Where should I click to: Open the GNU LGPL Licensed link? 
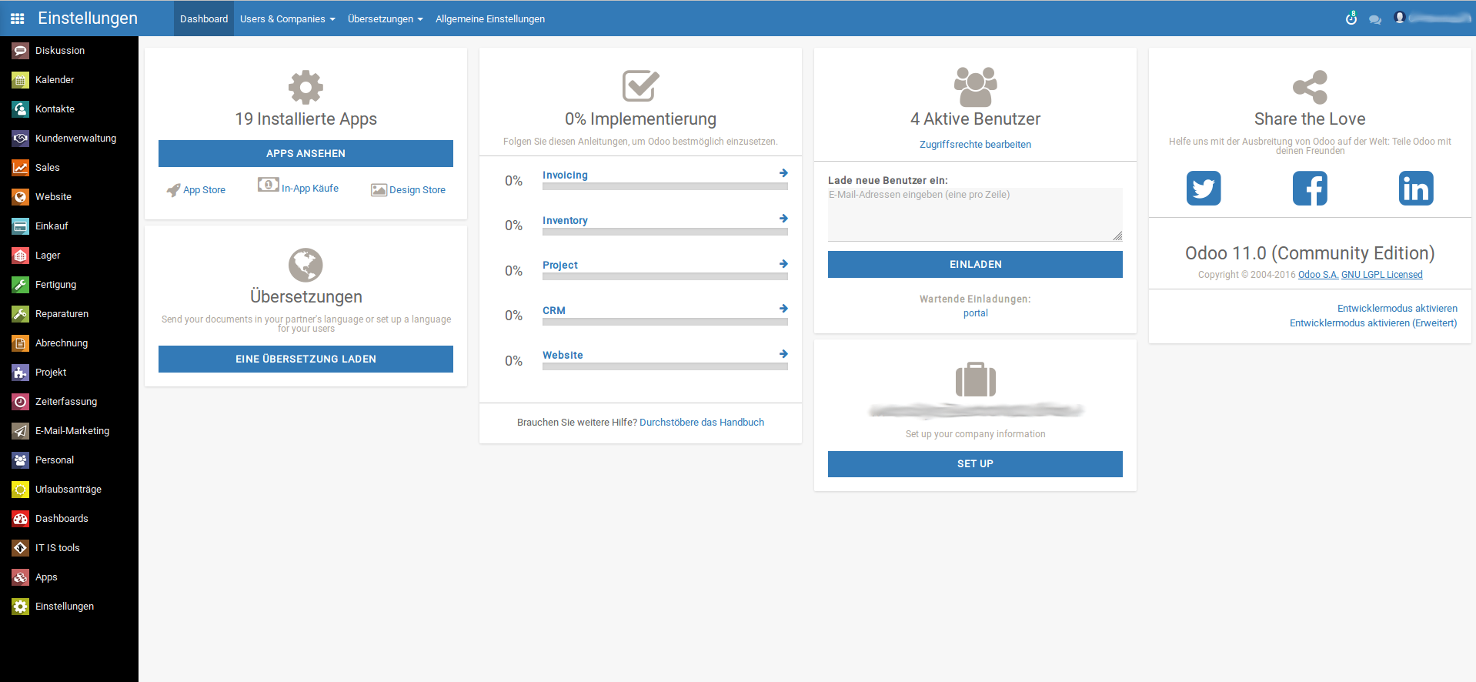pos(1382,275)
